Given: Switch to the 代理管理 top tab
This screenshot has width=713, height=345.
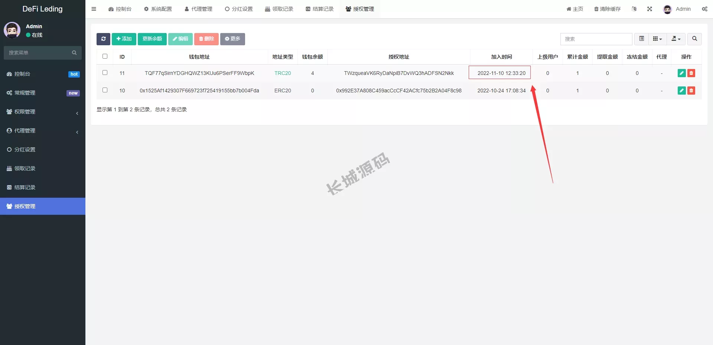Looking at the screenshot, I should coord(199,9).
